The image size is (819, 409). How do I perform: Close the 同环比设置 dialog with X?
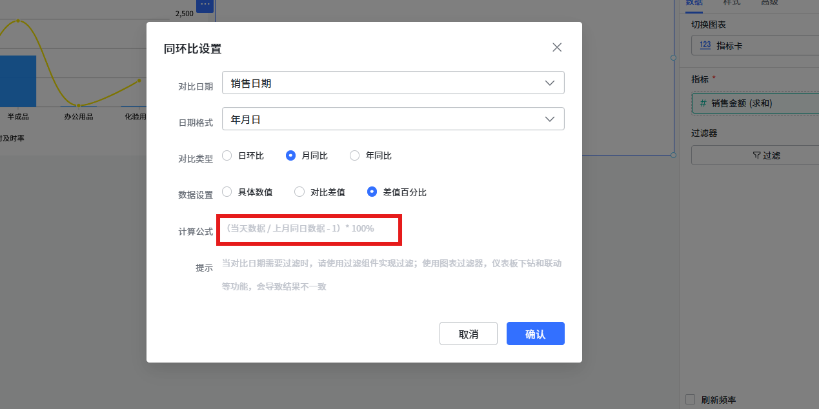(x=557, y=47)
